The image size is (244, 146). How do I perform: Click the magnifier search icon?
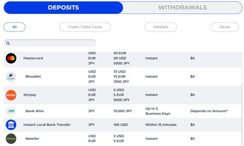[8, 43]
